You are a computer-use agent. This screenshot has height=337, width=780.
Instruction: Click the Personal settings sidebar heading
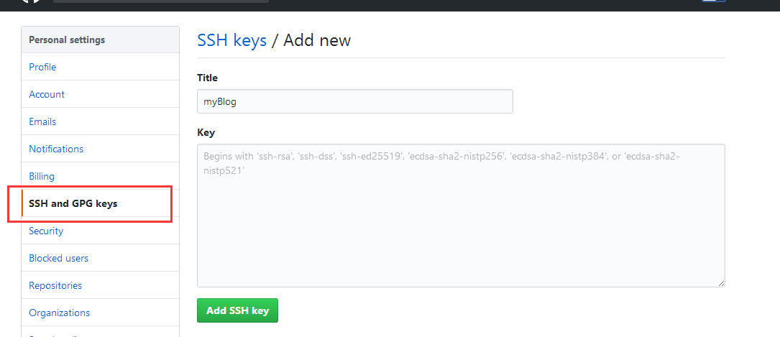coord(67,40)
